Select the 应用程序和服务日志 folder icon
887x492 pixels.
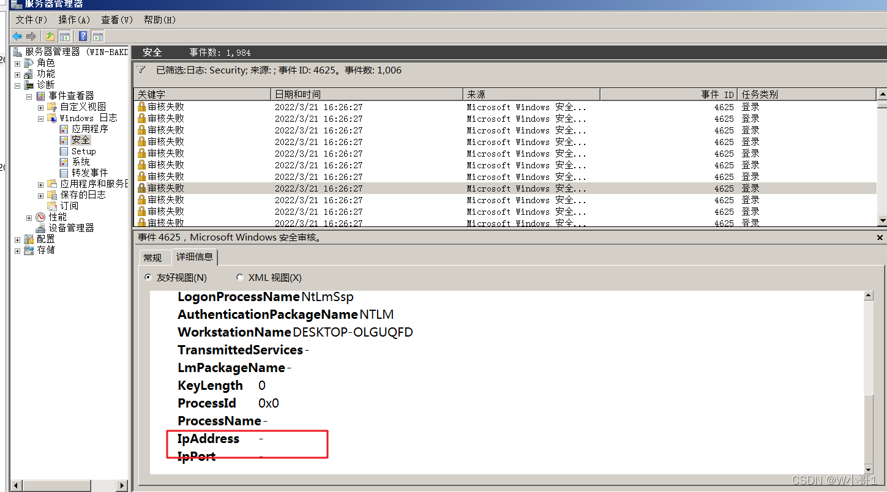point(52,184)
